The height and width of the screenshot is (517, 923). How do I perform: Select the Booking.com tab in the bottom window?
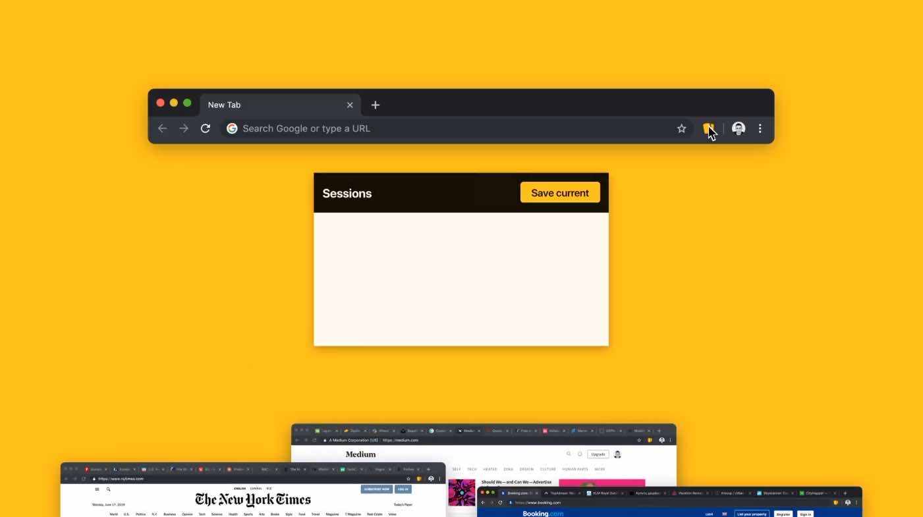518,493
